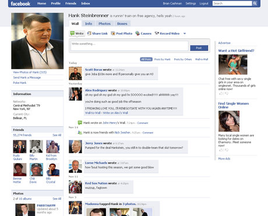Click the blue Post button

tap(199, 48)
